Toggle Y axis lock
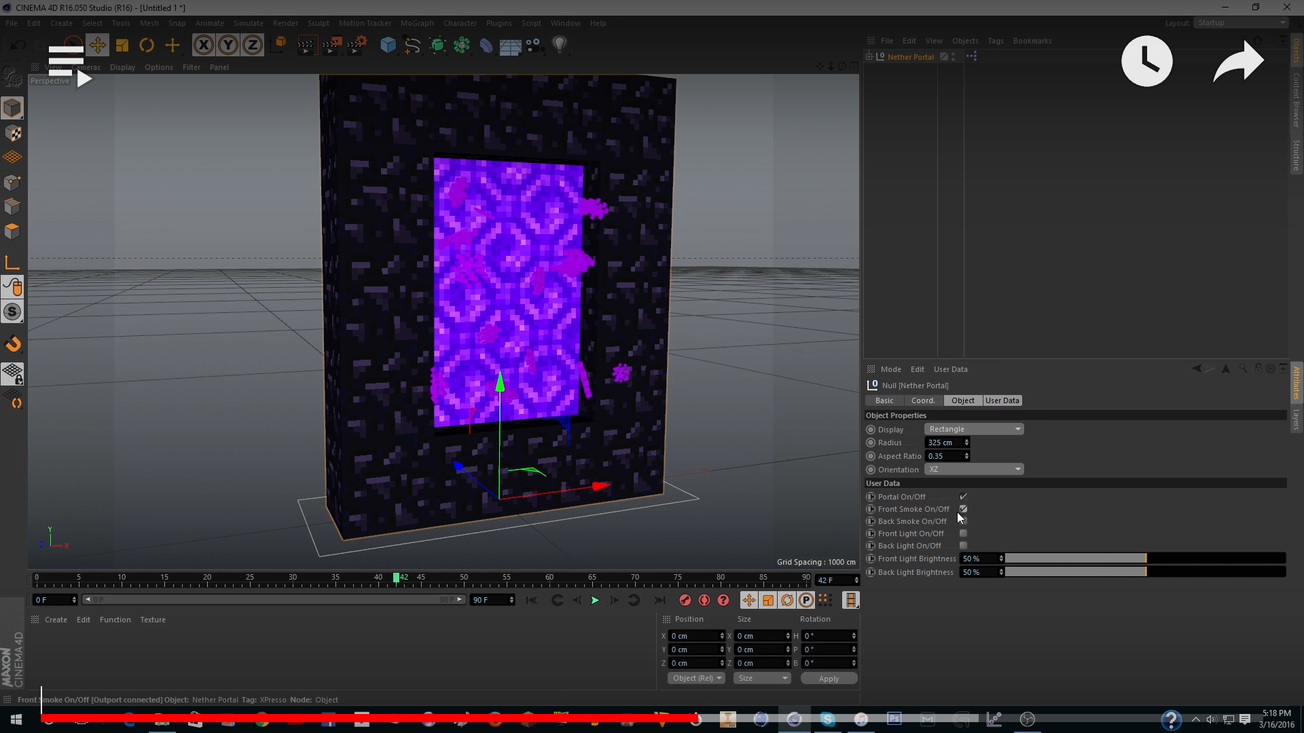Image resolution: width=1304 pixels, height=733 pixels. pos(228,45)
